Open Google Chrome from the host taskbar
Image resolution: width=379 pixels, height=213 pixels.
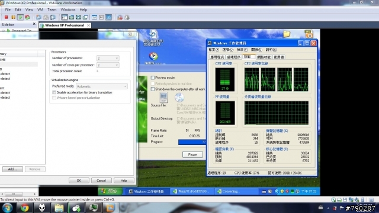tap(24, 208)
